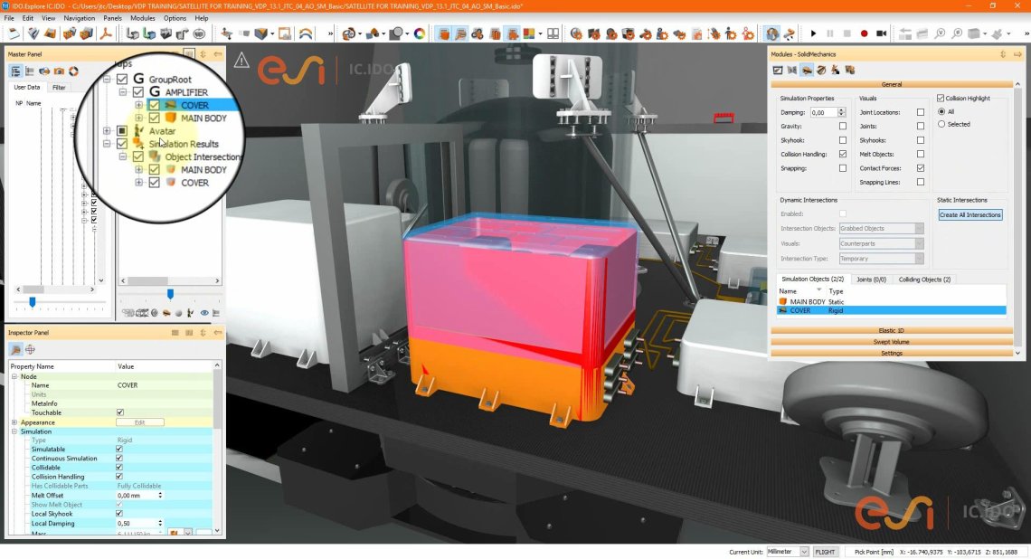Open the Navigation menu

(x=79, y=18)
